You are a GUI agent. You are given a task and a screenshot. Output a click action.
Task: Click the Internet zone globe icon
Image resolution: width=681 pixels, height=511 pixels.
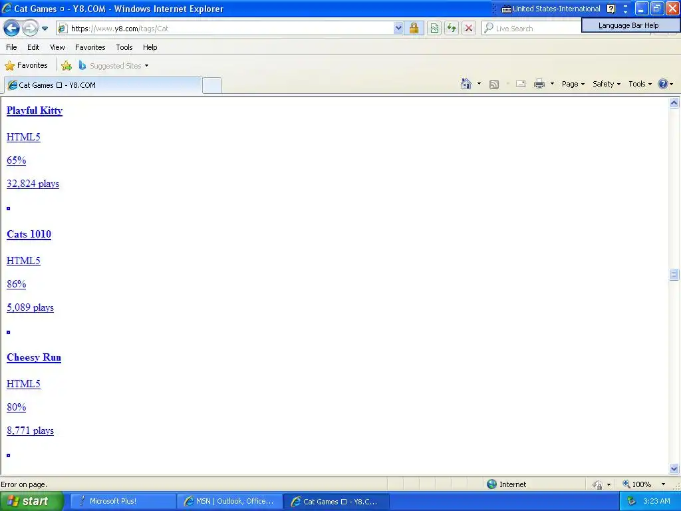click(x=491, y=484)
